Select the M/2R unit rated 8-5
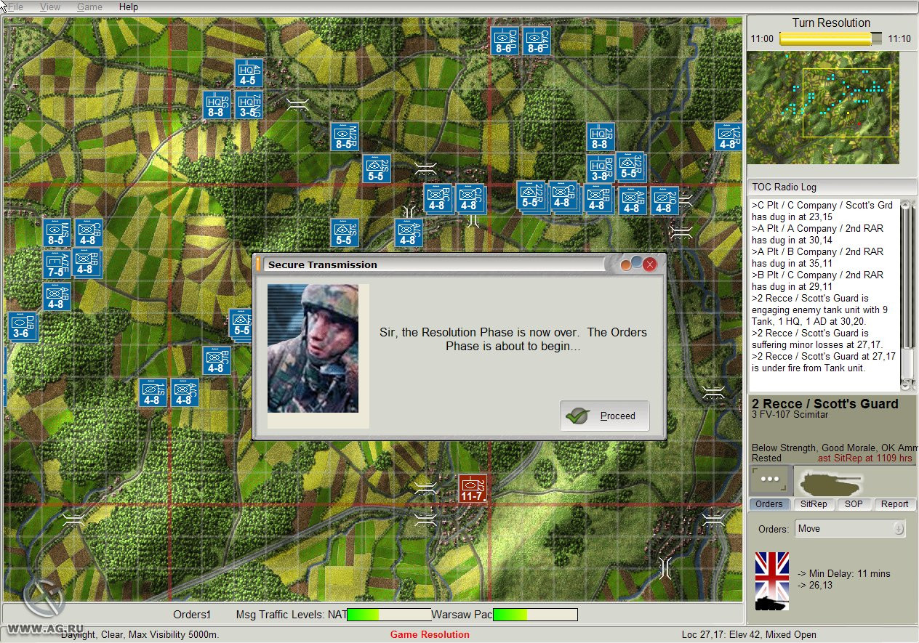919x643 pixels. click(x=345, y=137)
